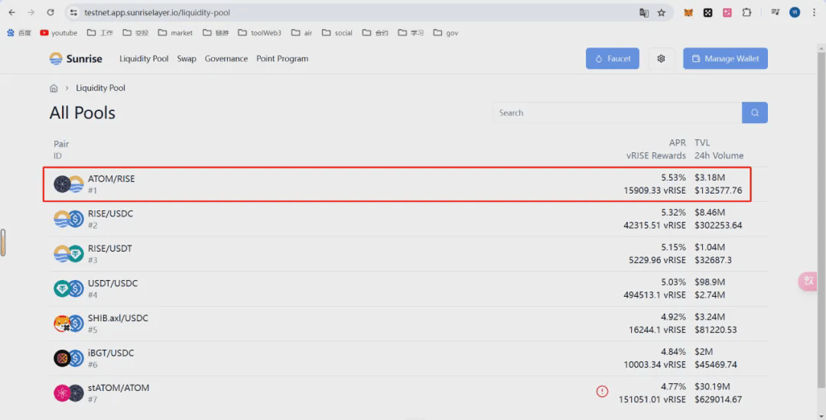The height and width of the screenshot is (420, 826).
Task: Click the Faucet button
Action: tap(613, 58)
